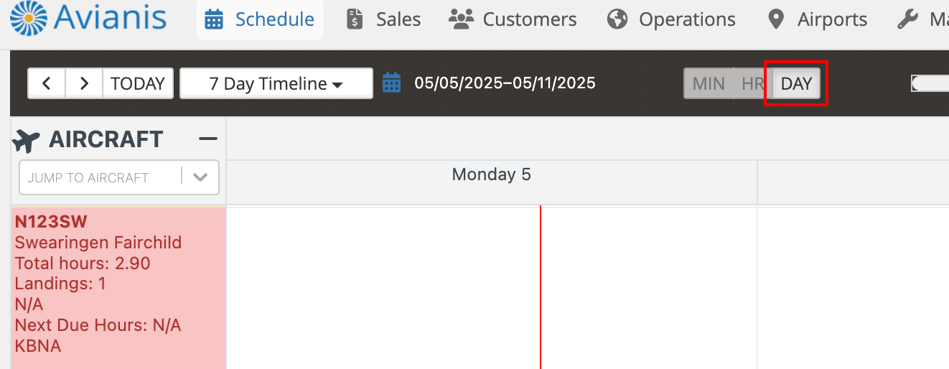Go to the previous week arrow
Image resolution: width=949 pixels, height=369 pixels.
pos(47,83)
